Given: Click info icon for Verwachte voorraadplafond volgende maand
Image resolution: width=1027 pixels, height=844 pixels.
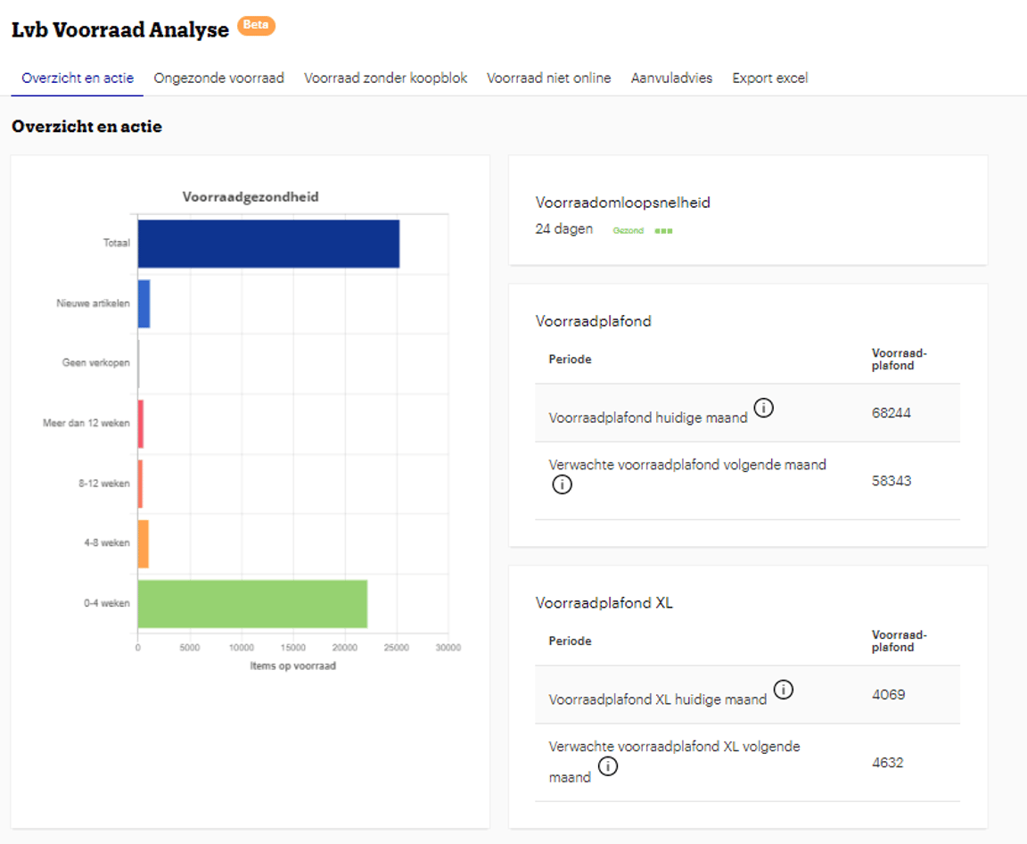Looking at the screenshot, I should point(562,485).
